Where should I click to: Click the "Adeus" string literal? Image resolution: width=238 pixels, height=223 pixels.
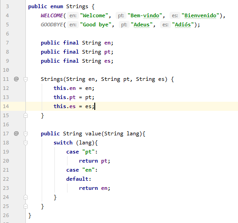[141, 25]
